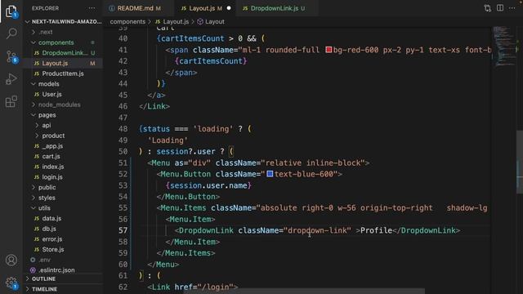Open _app.js file
Screen dimensions: 523x294
(x=63, y=146)
